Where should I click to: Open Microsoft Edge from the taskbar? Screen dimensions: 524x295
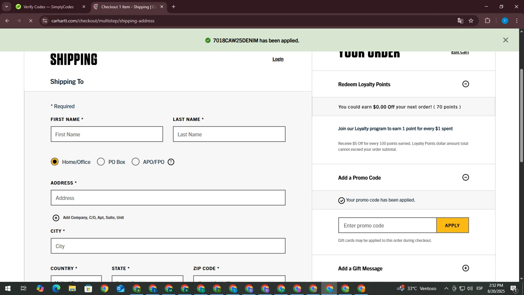tap(56, 288)
